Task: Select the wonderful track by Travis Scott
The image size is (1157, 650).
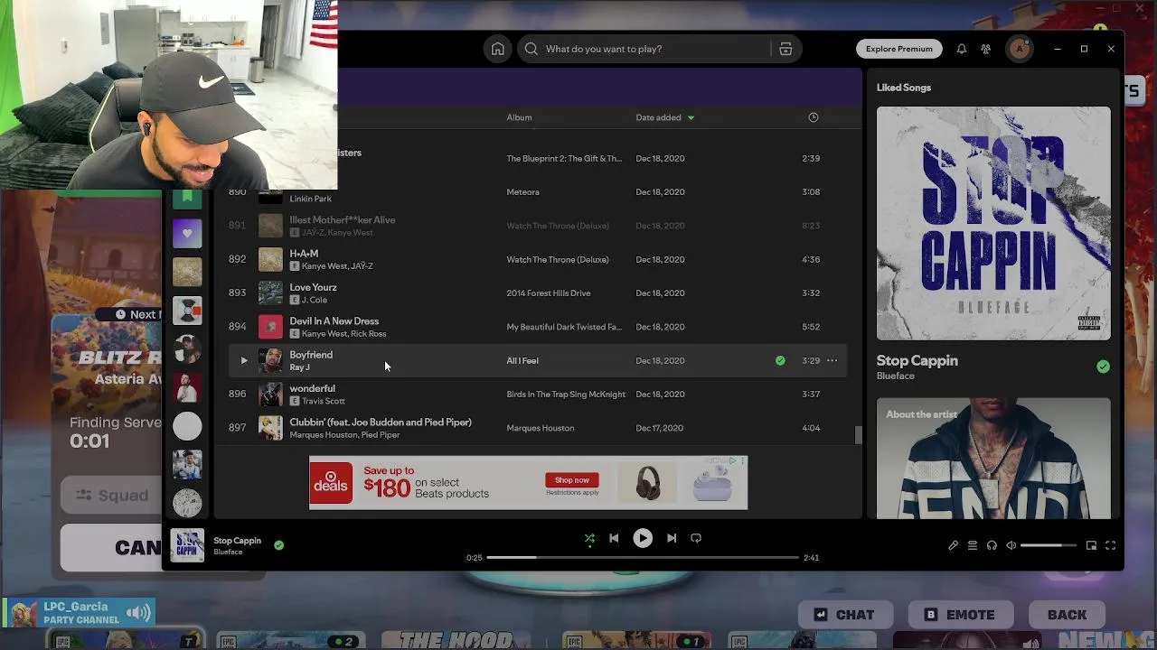Action: point(312,388)
